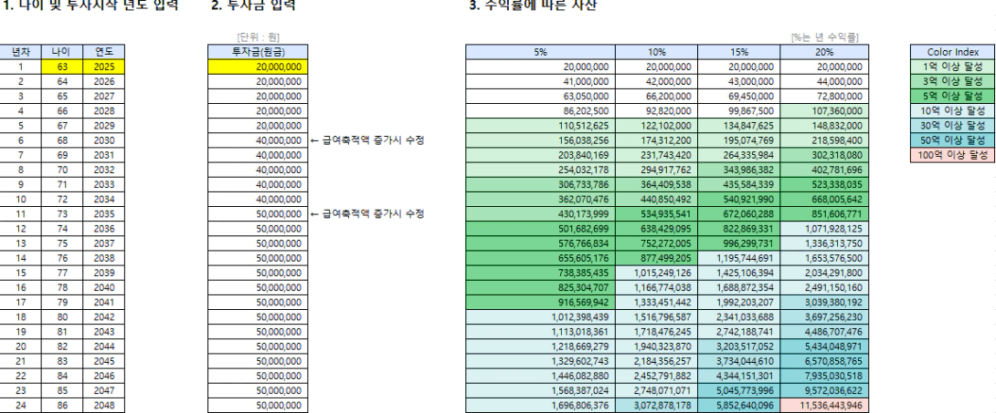Image resolution: width=996 pixels, height=413 pixels.
Task: Click the '1억 이상 달성' color legend
Action: [x=952, y=67]
